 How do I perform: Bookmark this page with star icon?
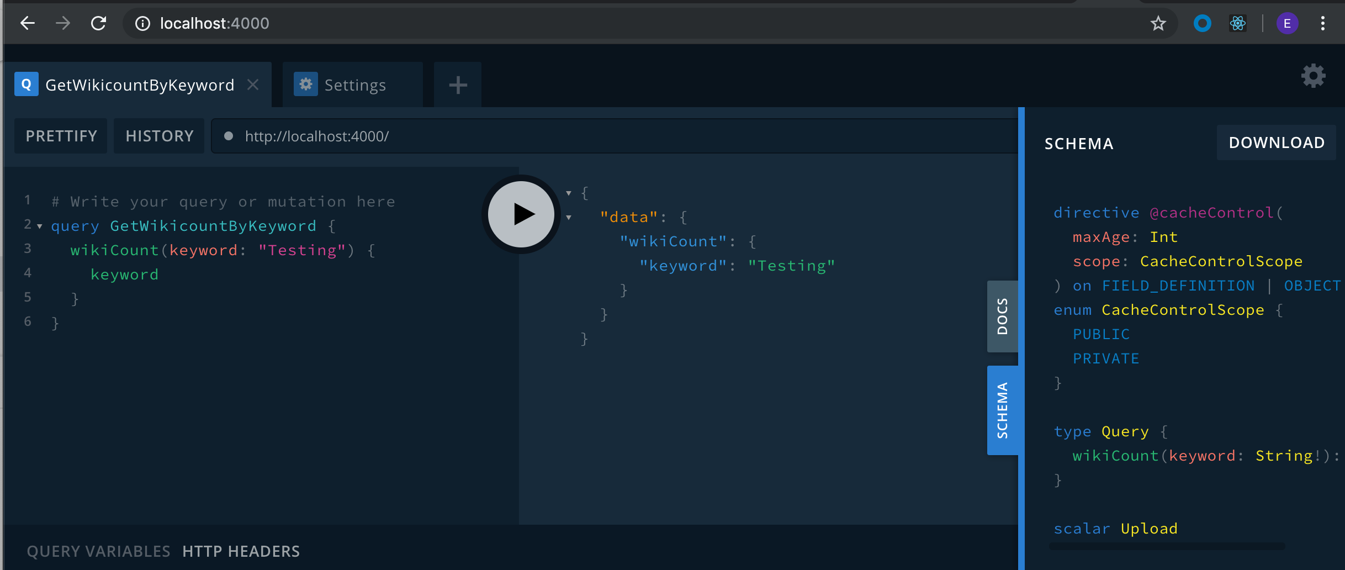[x=1158, y=23]
